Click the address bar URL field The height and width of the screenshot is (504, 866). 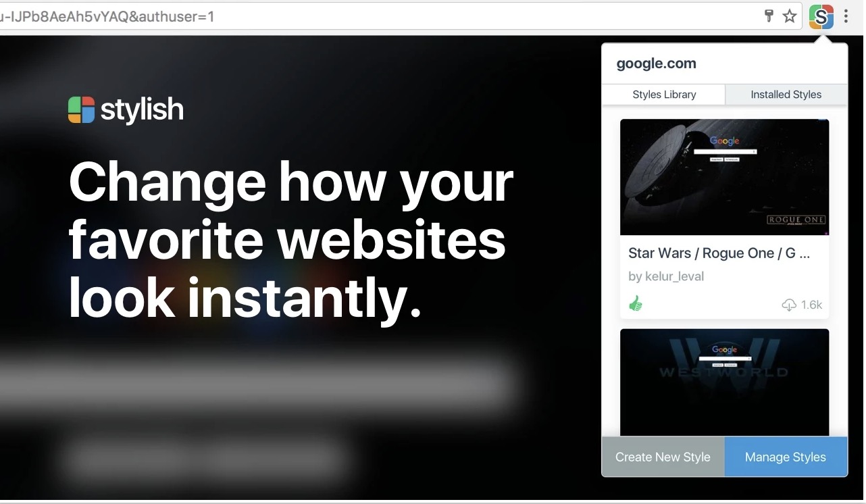coord(378,16)
